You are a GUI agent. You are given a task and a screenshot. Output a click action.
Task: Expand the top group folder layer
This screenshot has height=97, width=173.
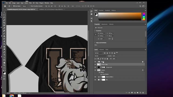pos(97,62)
